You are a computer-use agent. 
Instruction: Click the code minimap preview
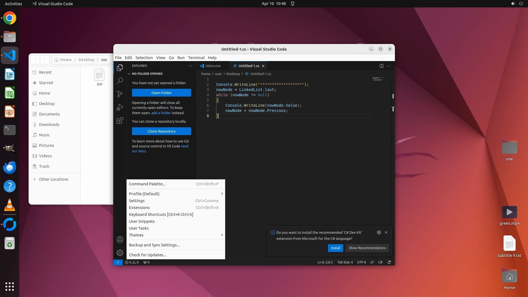coord(378,79)
